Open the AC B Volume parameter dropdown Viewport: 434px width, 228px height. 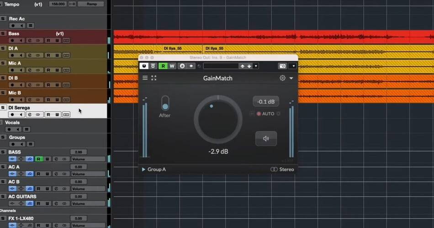point(88,189)
